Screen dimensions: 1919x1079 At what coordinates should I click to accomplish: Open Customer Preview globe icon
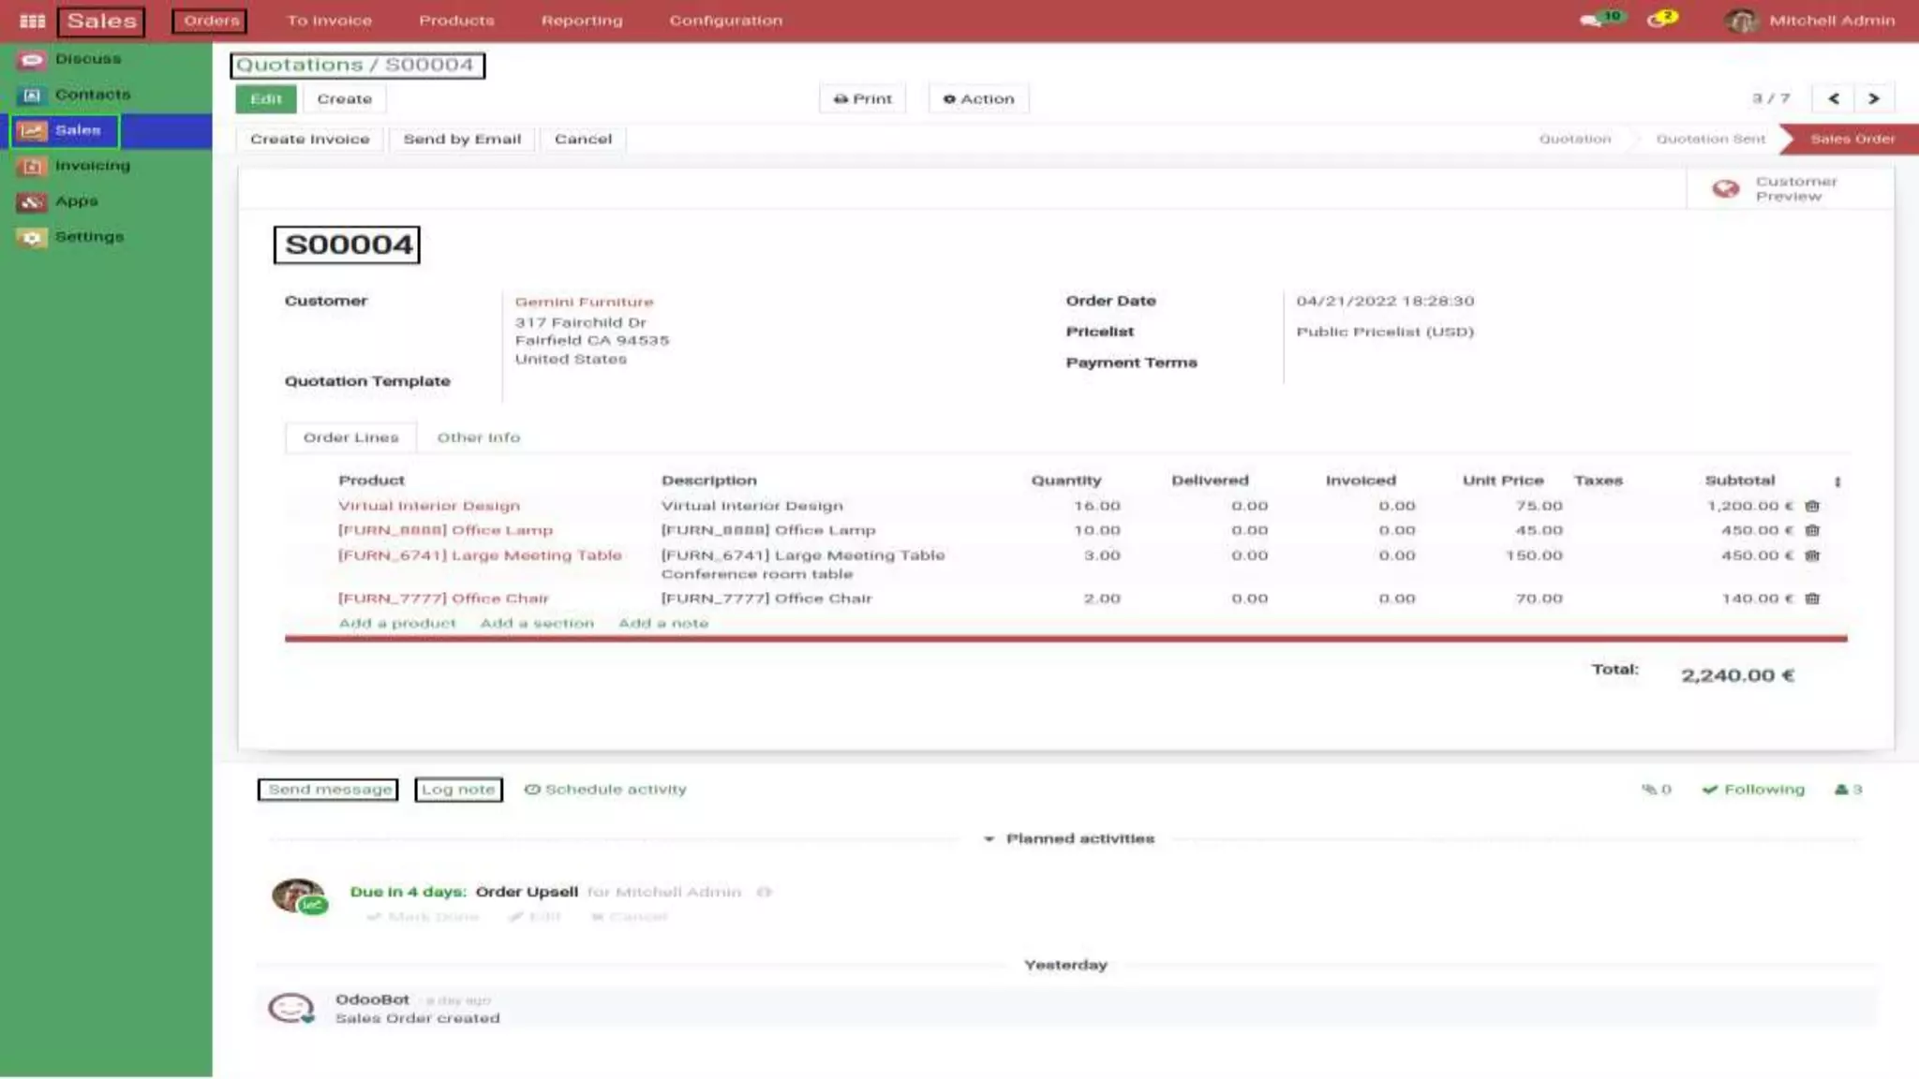click(x=1725, y=189)
